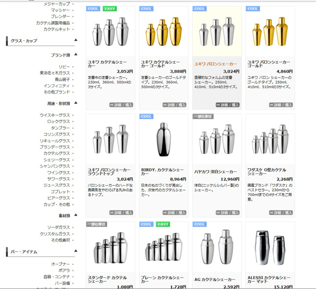Click the プレーン カクテルシェーカー title
This screenshot has height=289, width=316.
pos(162,280)
